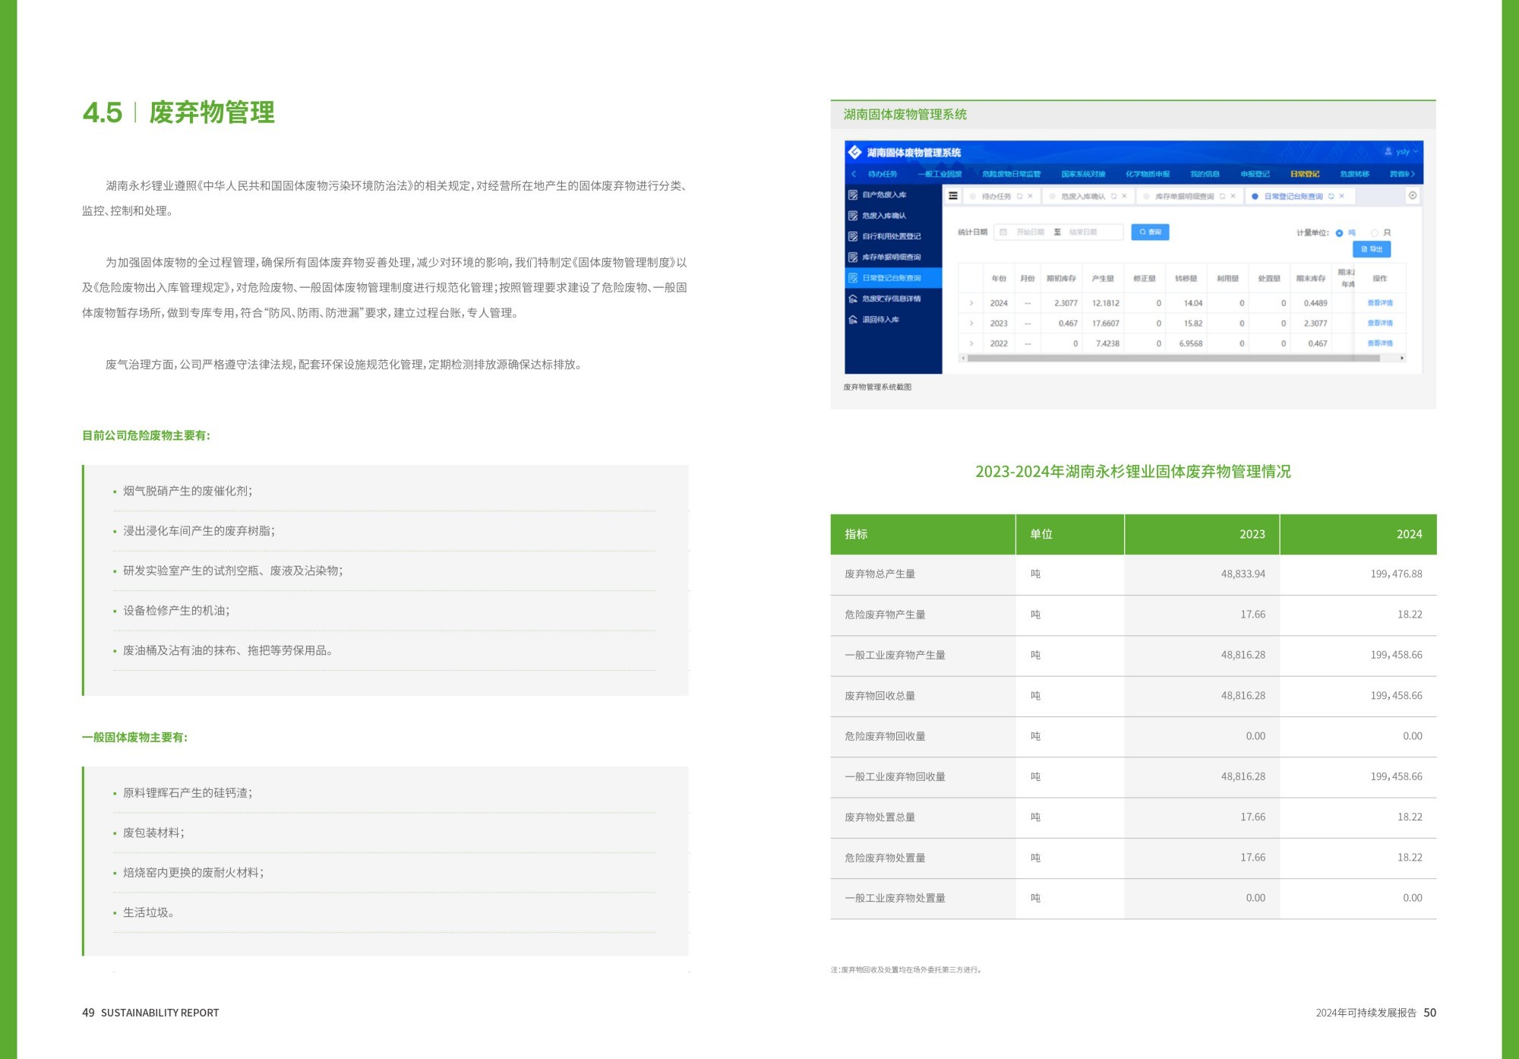Switch to 一般工业固废 in the top navigation
The image size is (1519, 1059).
pyautogui.click(x=940, y=174)
